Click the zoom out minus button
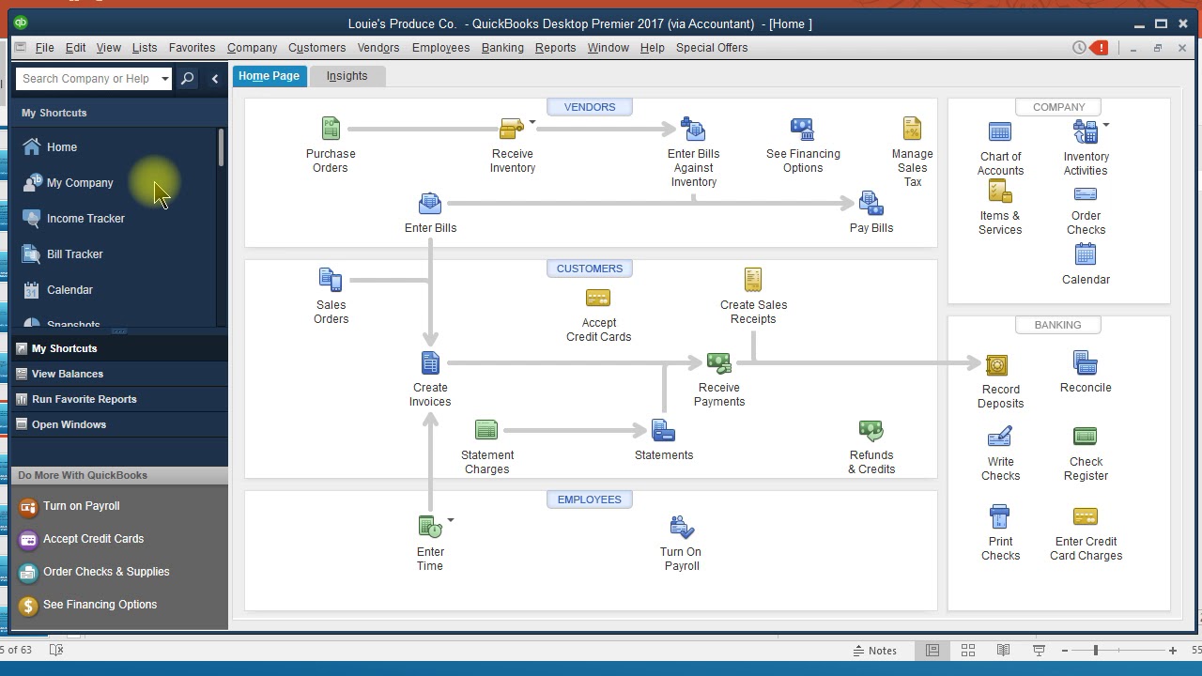The height and width of the screenshot is (676, 1202). coord(1065,650)
